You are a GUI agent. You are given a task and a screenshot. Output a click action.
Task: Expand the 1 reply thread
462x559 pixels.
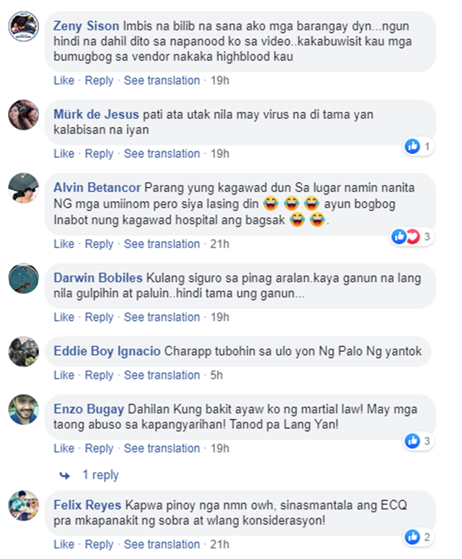click(x=100, y=475)
